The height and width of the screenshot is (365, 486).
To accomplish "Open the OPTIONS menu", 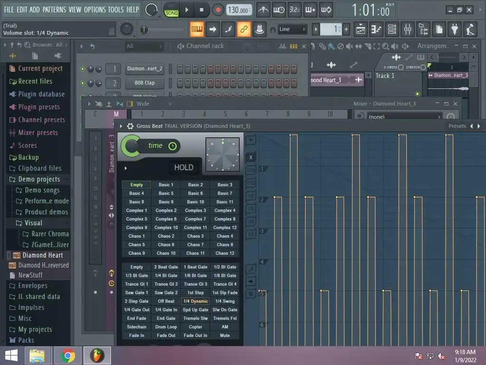I will 95,10.
